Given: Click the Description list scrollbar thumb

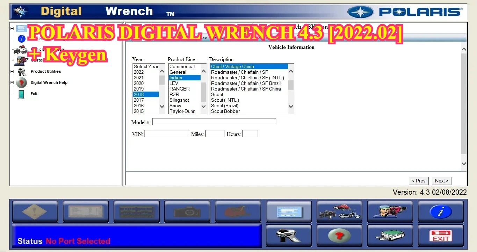Looking at the screenshot, I should pyautogui.click(x=291, y=85).
